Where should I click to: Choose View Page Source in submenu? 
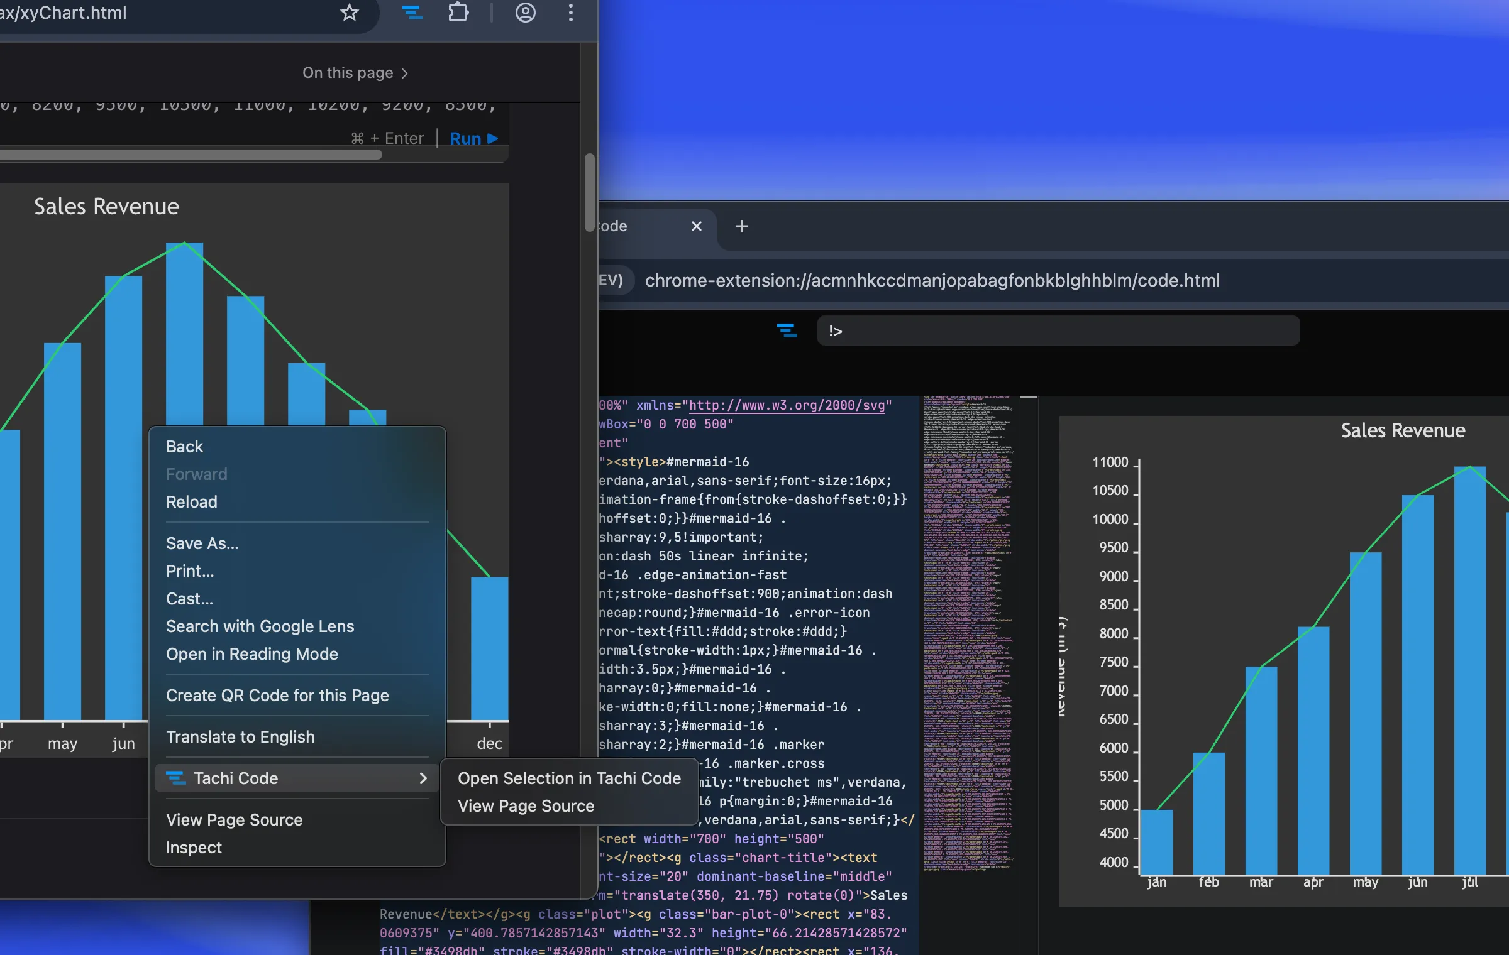pyautogui.click(x=526, y=806)
